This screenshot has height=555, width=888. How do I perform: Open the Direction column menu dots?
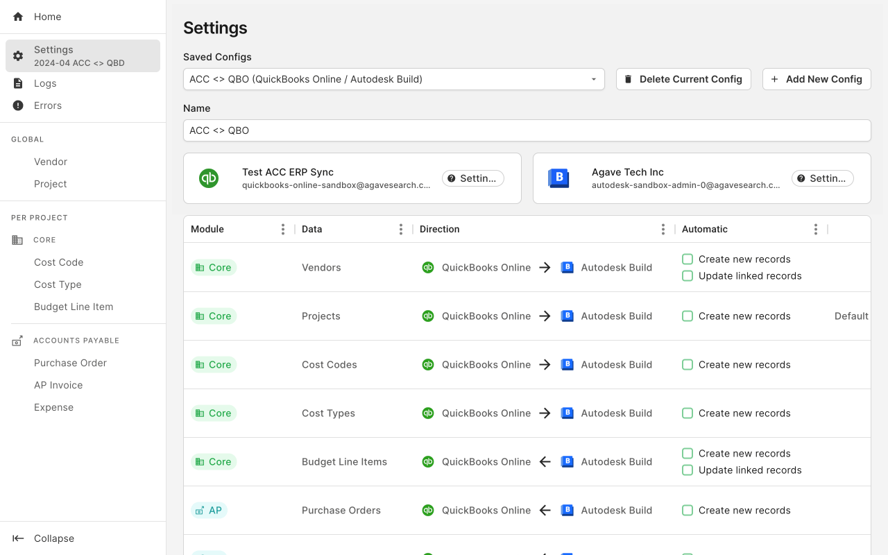tap(663, 229)
